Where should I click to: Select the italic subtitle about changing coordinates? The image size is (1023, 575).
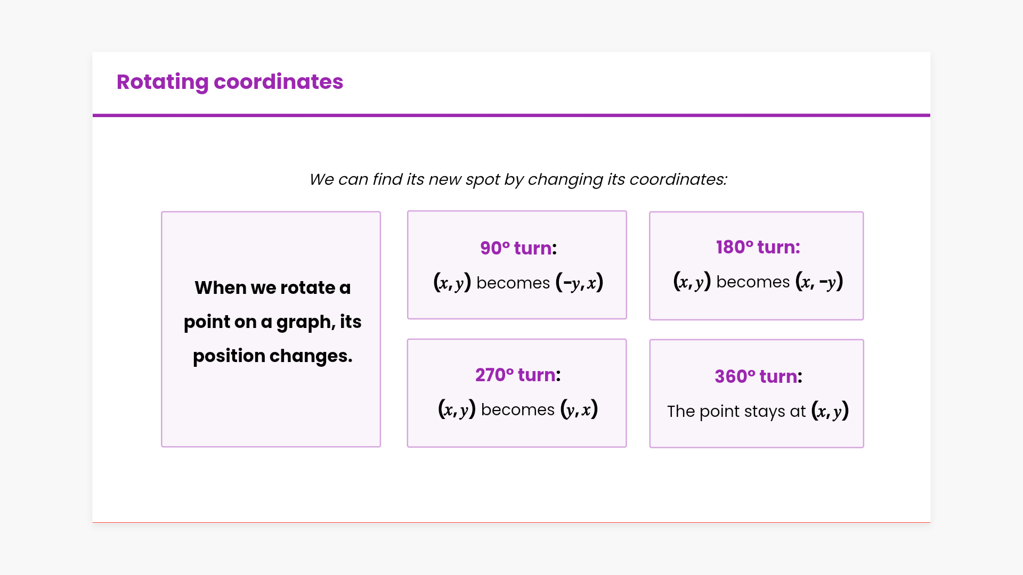click(x=518, y=179)
